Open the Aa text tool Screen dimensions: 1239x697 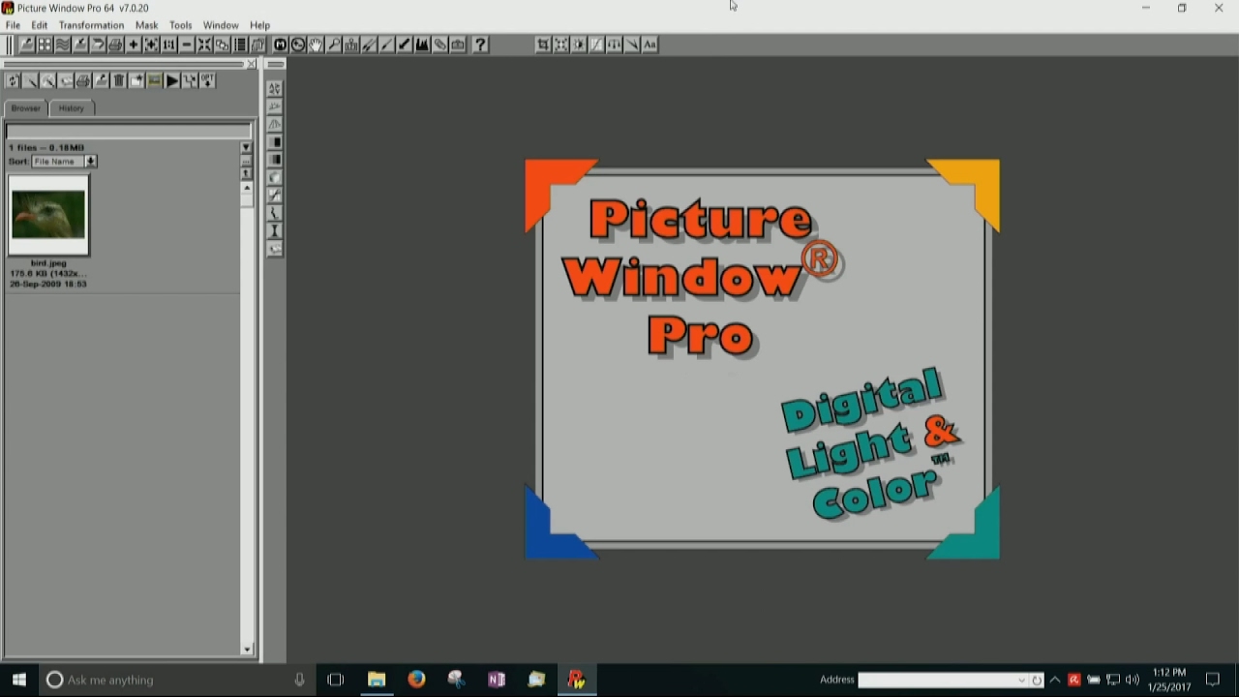click(x=650, y=45)
